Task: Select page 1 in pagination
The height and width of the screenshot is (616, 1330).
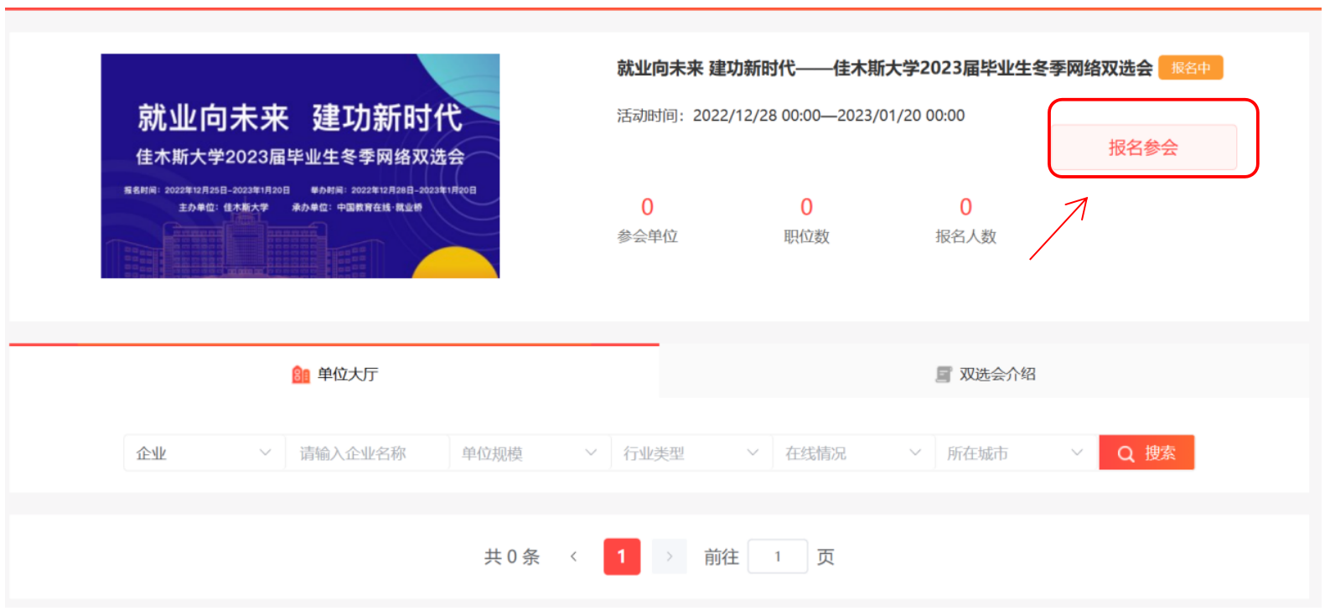Action: [622, 556]
